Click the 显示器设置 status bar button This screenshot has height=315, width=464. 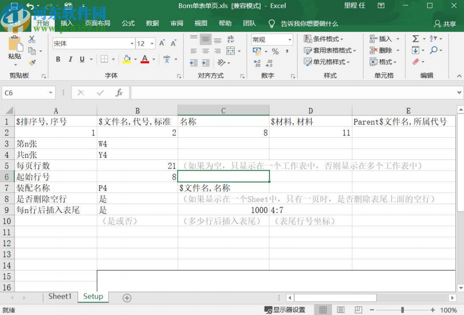[x=285, y=310]
